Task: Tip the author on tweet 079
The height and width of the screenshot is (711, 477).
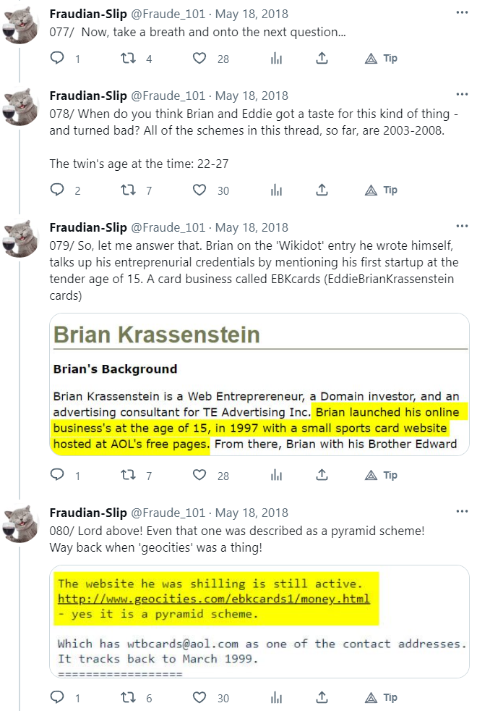Action: point(382,476)
